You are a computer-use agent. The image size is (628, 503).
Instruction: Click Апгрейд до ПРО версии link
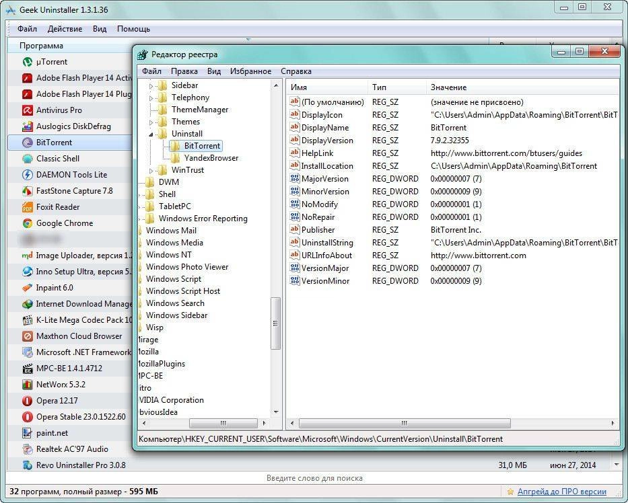[561, 492]
